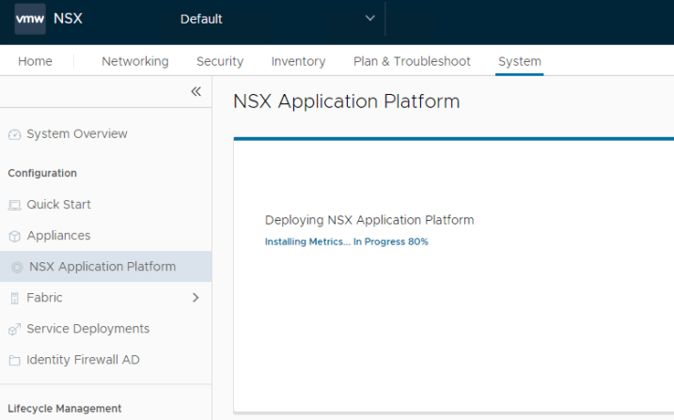This screenshot has width=674, height=420.
Task: Click the NSX Application Platform page title
Action: 347,101
